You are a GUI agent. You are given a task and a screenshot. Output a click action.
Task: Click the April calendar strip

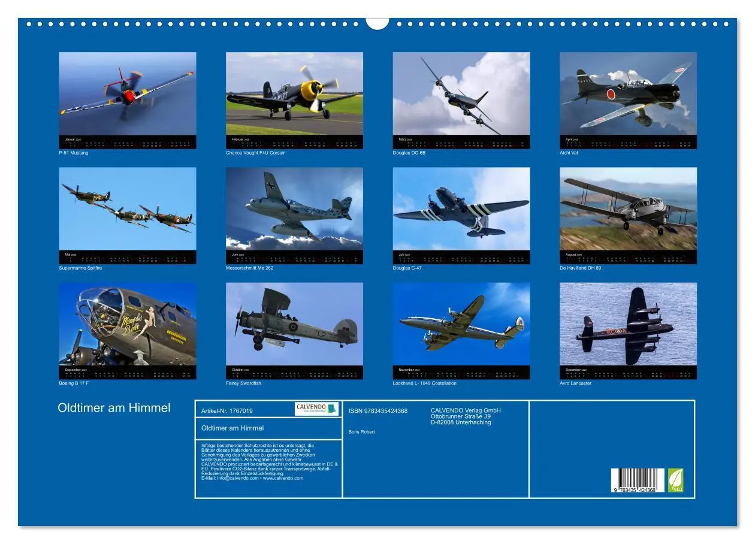[628, 142]
